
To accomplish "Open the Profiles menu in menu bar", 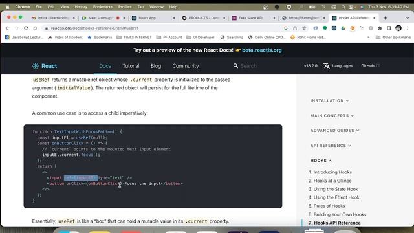I will click(x=125, y=7).
